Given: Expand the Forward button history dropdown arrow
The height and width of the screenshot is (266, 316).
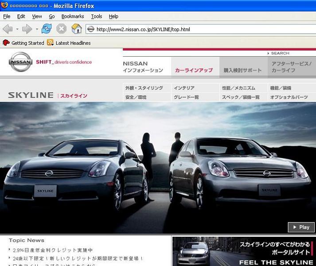Looking at the screenshot, I should (37, 29).
